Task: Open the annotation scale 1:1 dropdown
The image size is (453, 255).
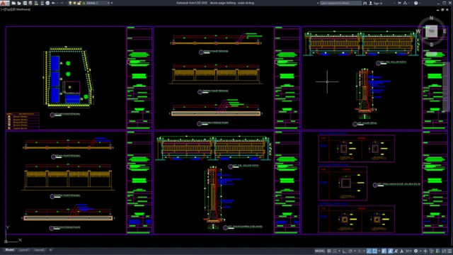Action: click(x=408, y=251)
